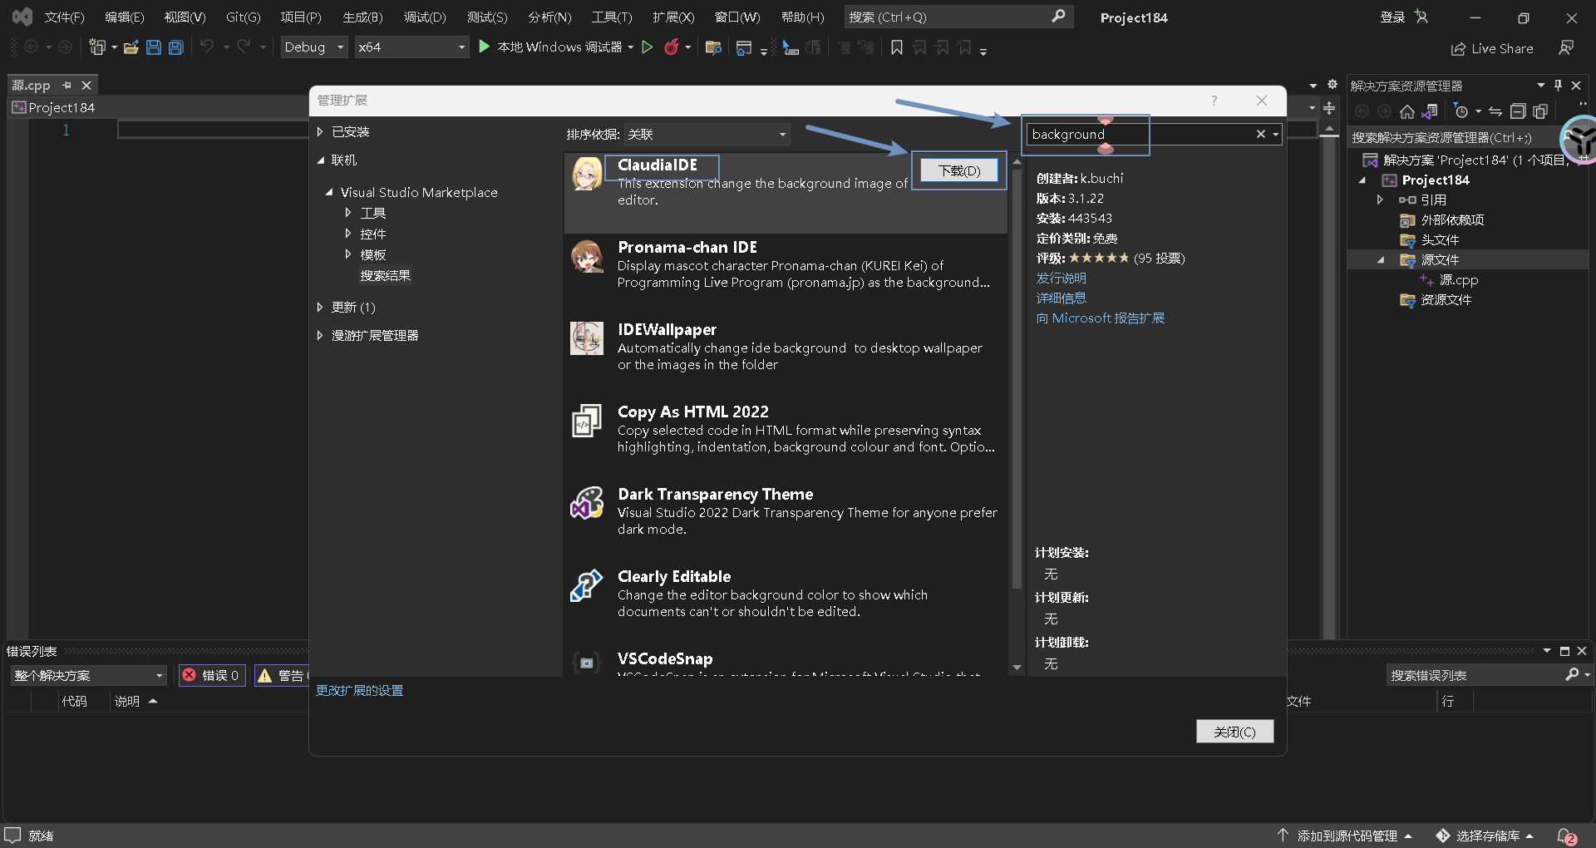Click the feedback person icon beside Live Share
The height and width of the screenshot is (848, 1596).
pos(1566,48)
